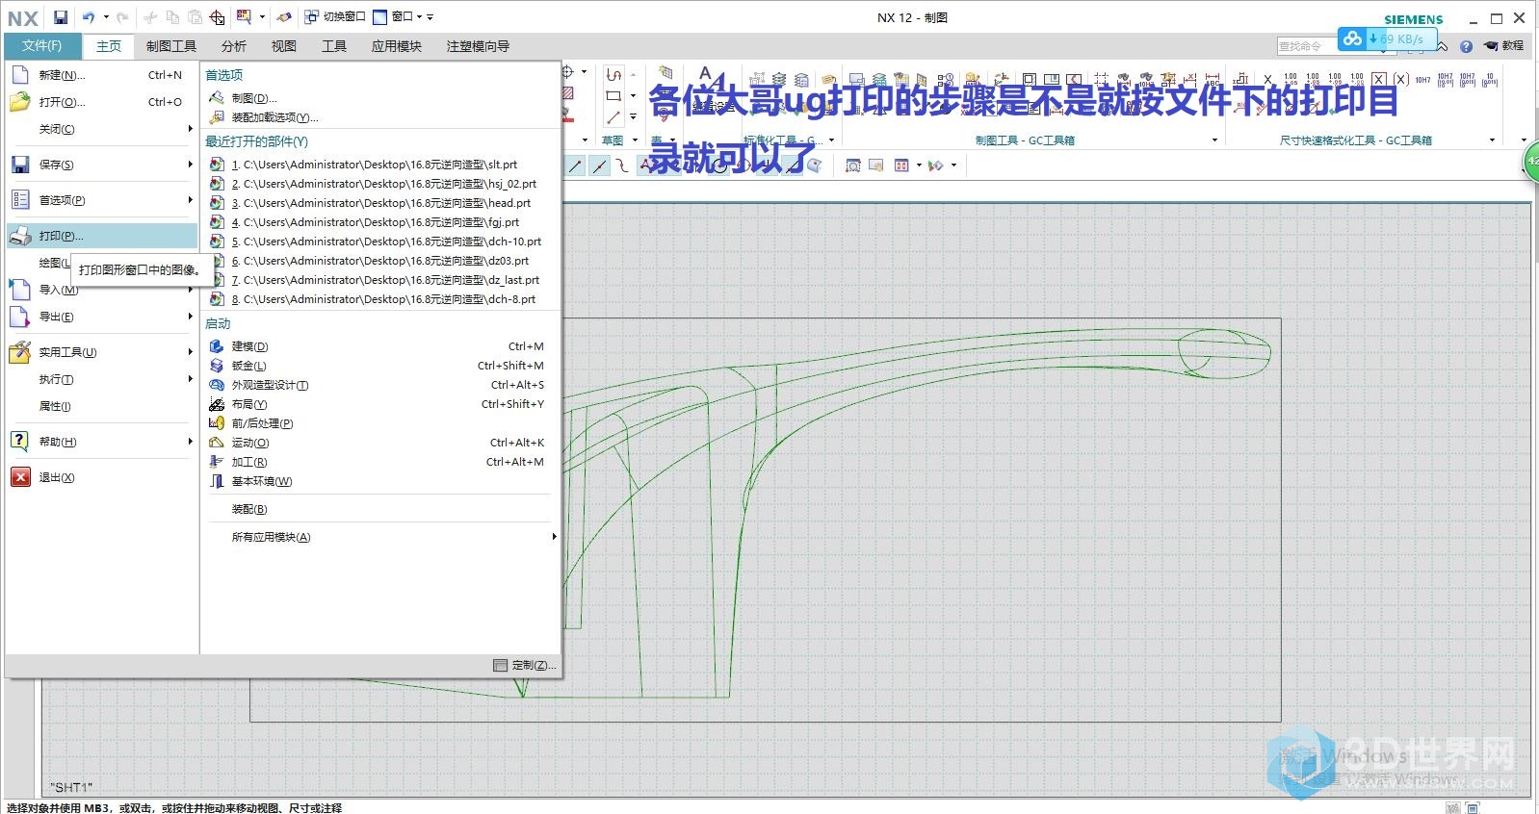This screenshot has width=1539, height=814.
Task: Select the sketch Profile curve tool icon
Action: click(613, 75)
